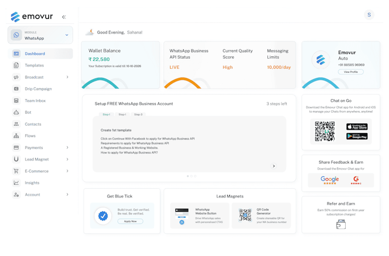Open the WhatsApp Website Button card
Screen dimensions: 389x256
200,216
